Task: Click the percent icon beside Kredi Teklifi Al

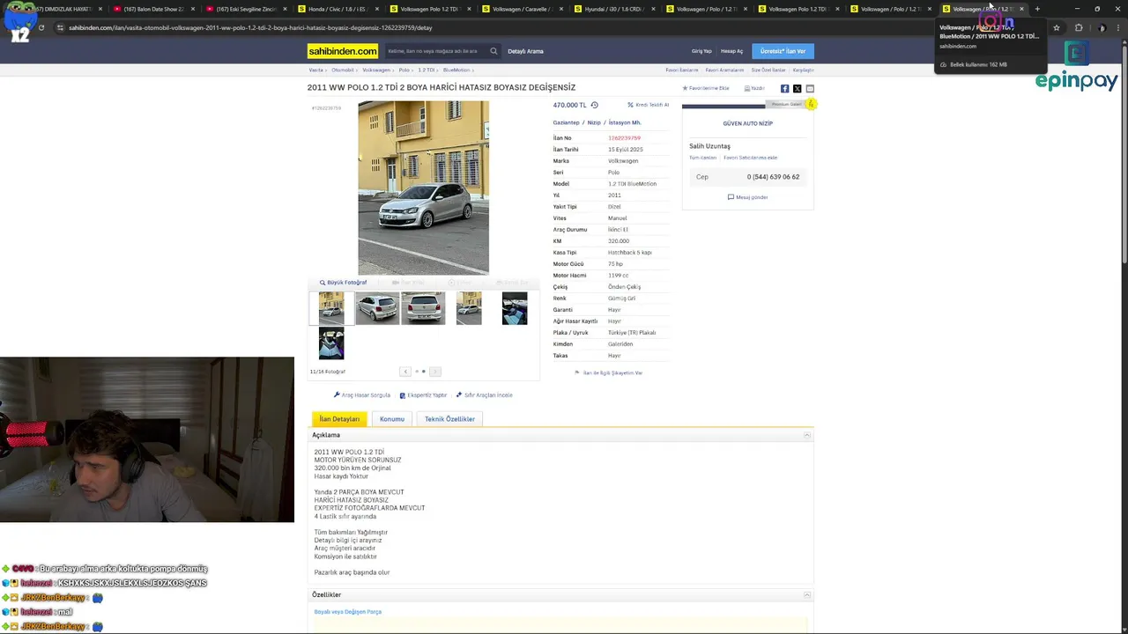Action: [x=630, y=105]
